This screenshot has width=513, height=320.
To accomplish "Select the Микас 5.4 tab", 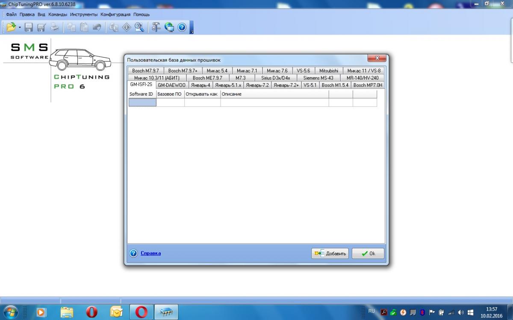I will [x=217, y=71].
